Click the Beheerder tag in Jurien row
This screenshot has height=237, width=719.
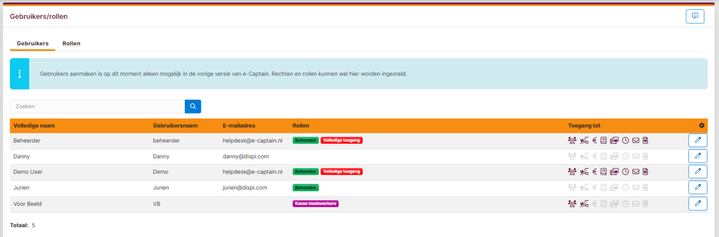(x=305, y=187)
